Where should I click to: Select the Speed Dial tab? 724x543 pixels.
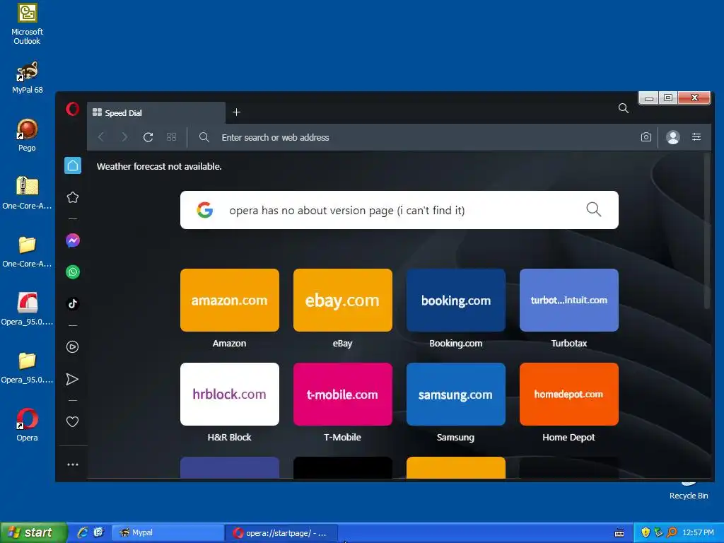coord(156,112)
